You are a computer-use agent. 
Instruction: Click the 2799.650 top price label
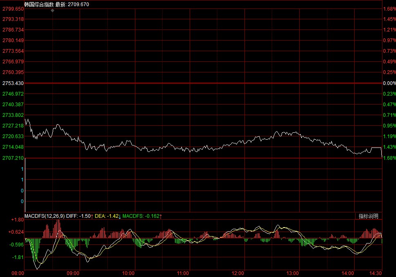(x=13, y=9)
